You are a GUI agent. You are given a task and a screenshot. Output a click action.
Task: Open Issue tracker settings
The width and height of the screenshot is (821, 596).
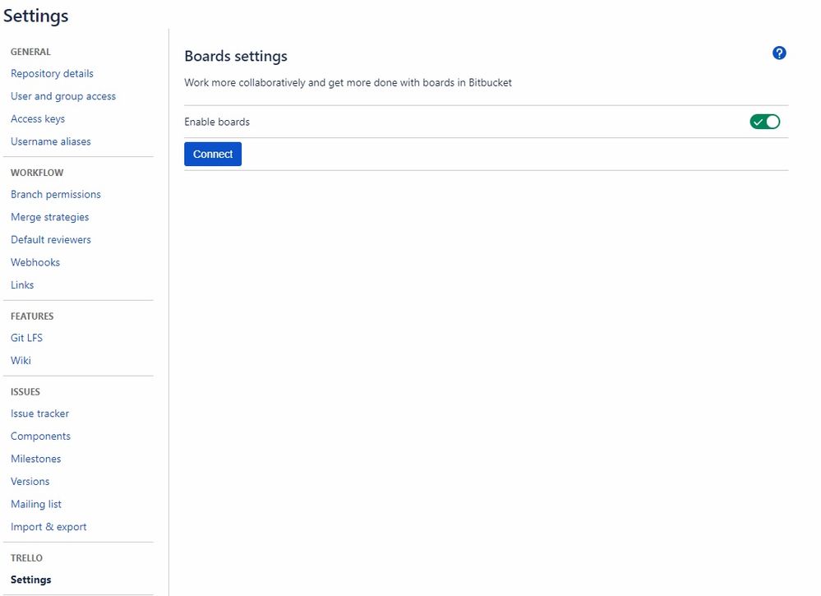pos(39,414)
